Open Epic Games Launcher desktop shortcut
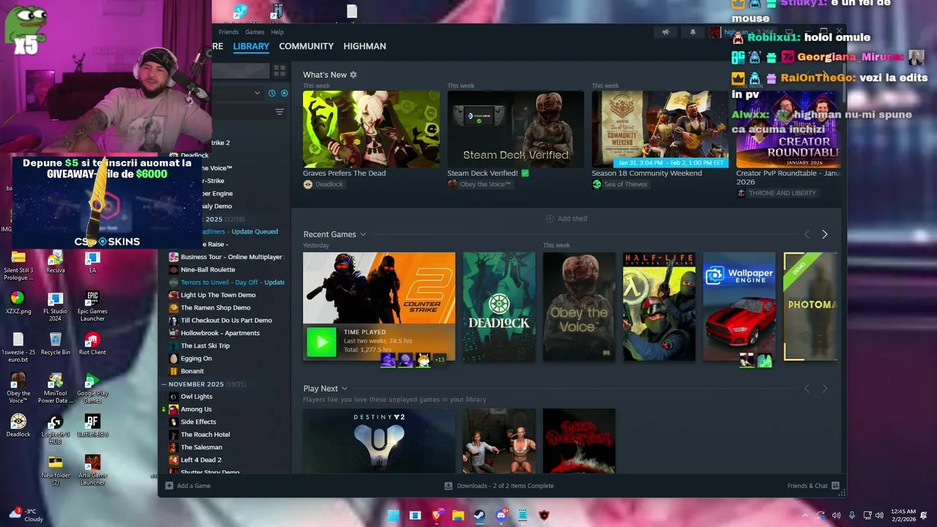 [x=92, y=306]
